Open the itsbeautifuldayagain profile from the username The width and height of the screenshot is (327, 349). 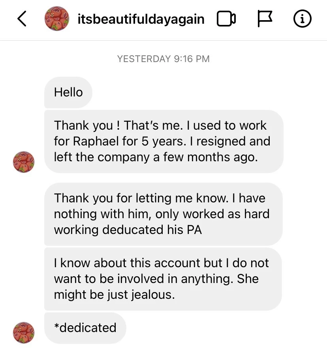(x=141, y=19)
